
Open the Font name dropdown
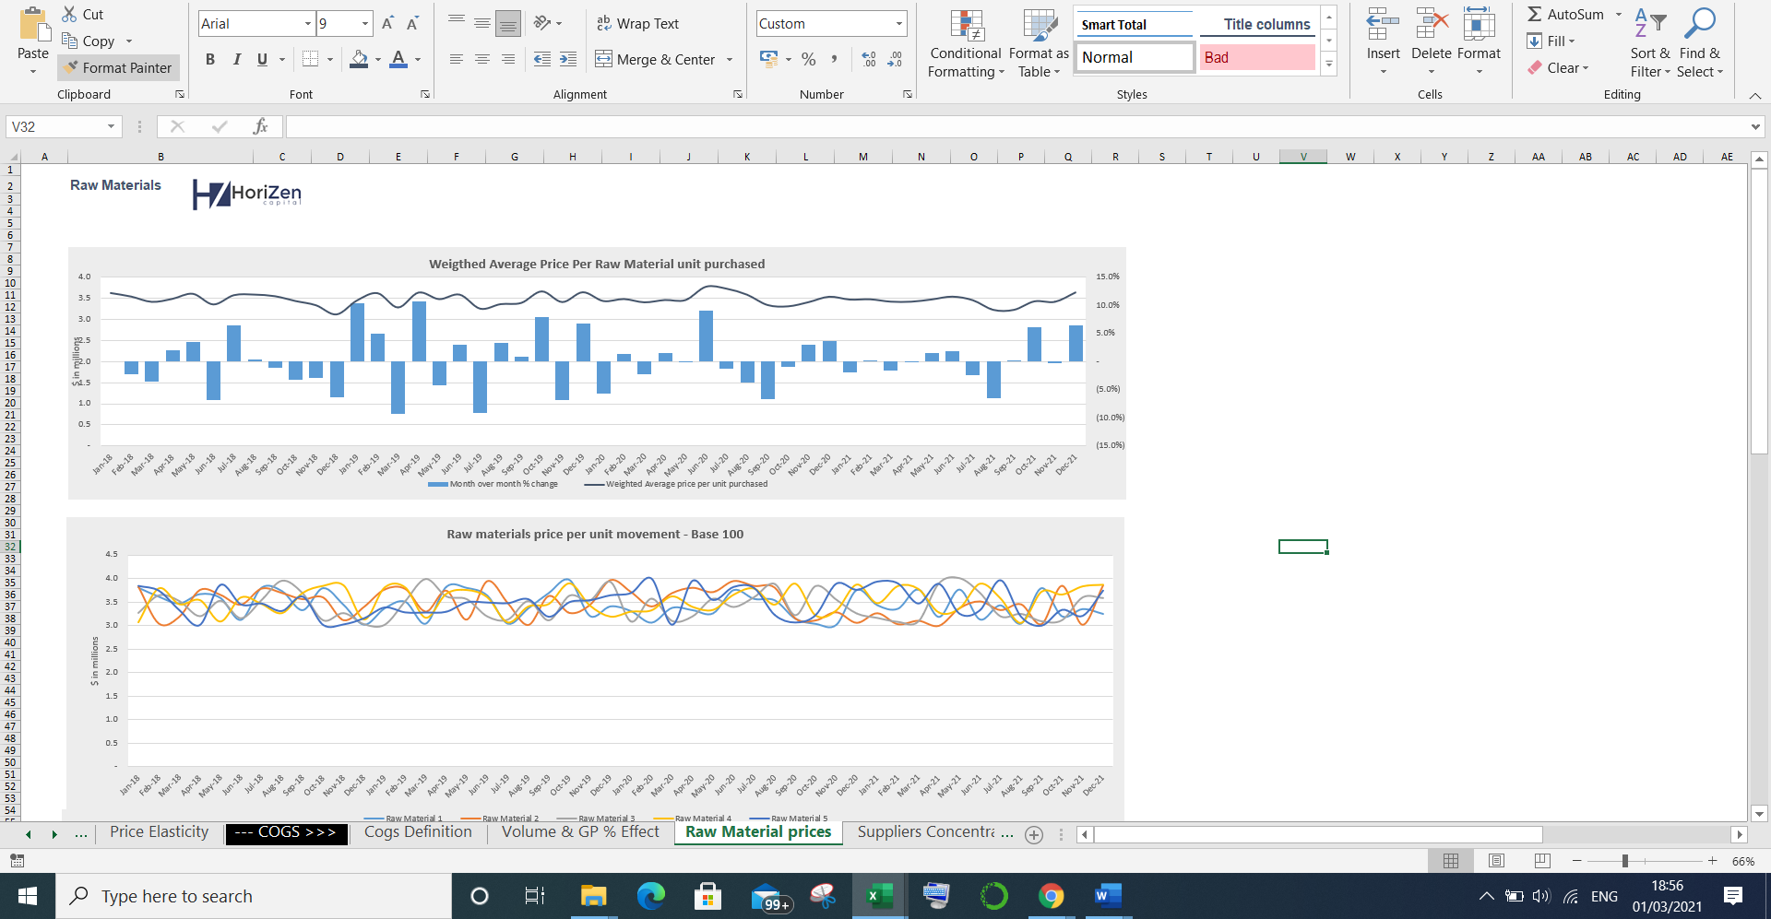[308, 23]
